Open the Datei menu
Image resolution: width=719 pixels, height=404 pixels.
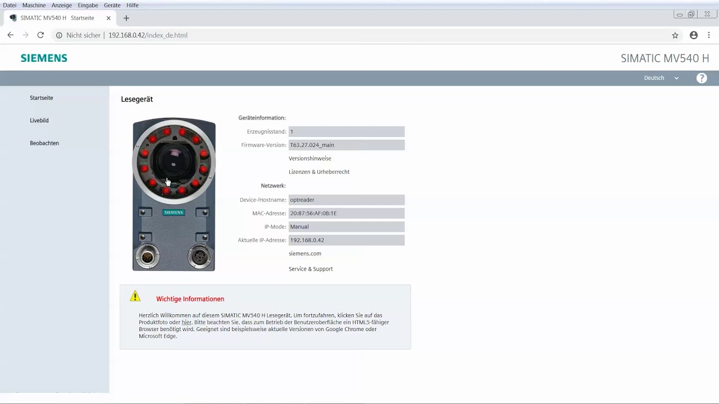pos(10,5)
